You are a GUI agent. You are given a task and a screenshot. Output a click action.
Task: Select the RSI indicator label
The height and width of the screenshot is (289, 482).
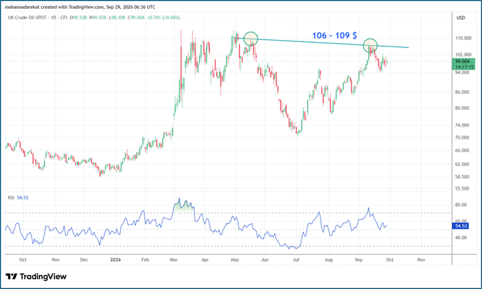tap(11, 197)
